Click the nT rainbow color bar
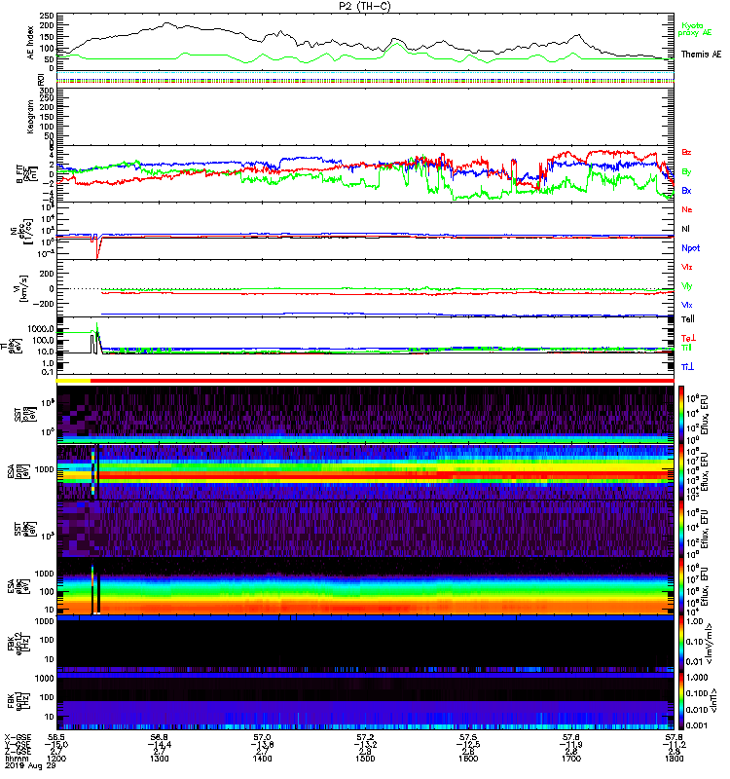The width and height of the screenshot is (730, 779). click(681, 701)
